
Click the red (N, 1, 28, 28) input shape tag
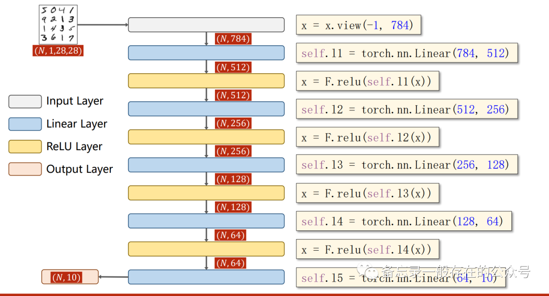(x=58, y=50)
